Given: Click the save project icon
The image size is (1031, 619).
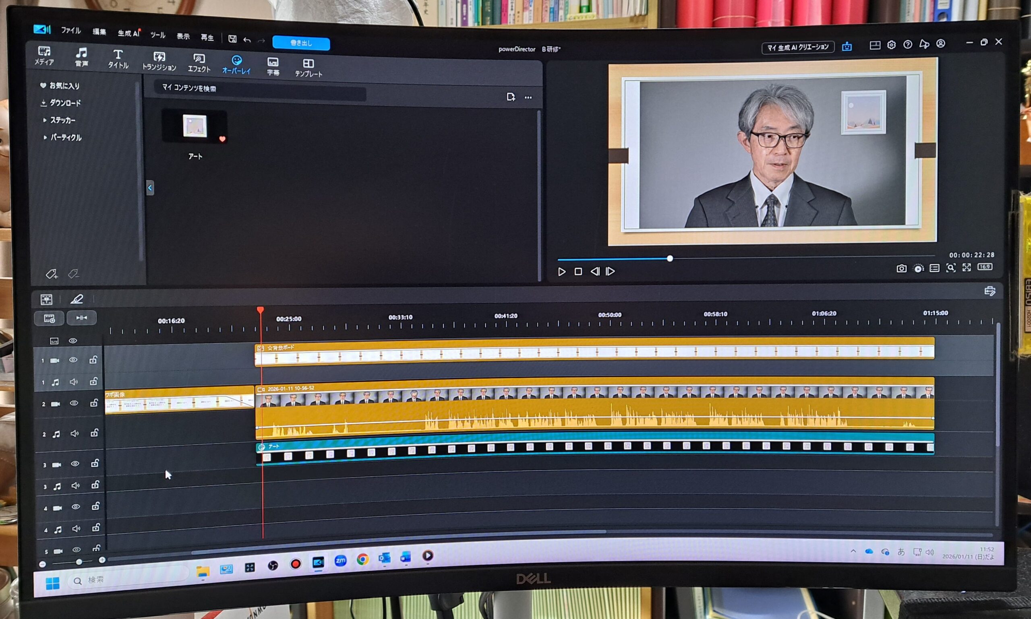Looking at the screenshot, I should pyautogui.click(x=232, y=39).
